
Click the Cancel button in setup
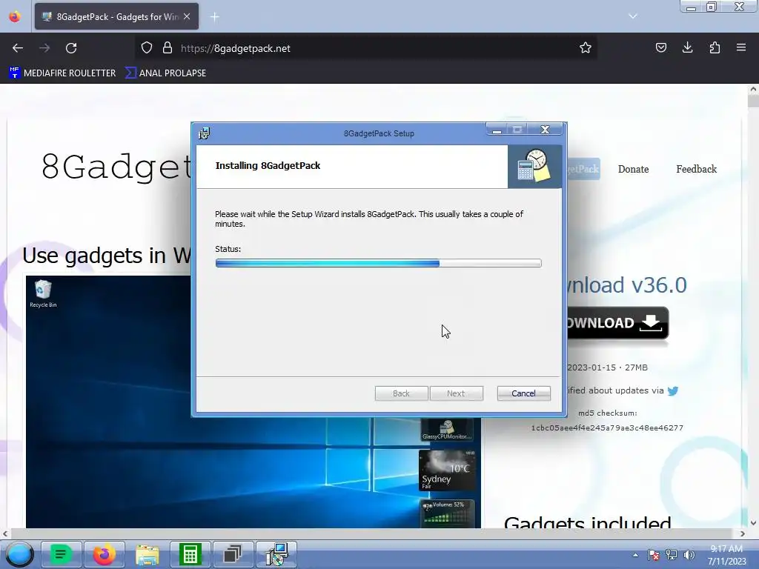(523, 393)
